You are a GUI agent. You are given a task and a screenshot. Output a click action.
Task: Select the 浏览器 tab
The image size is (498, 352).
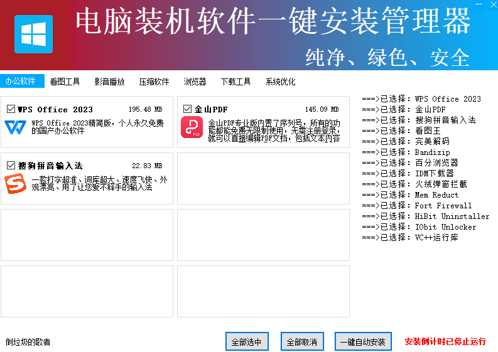(195, 82)
